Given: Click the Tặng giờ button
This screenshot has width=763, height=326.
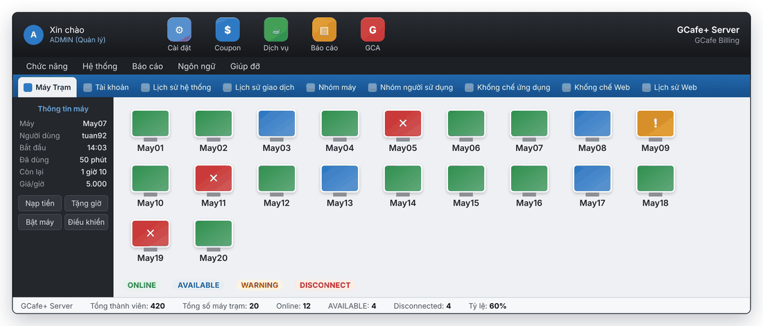Looking at the screenshot, I should 86,203.
